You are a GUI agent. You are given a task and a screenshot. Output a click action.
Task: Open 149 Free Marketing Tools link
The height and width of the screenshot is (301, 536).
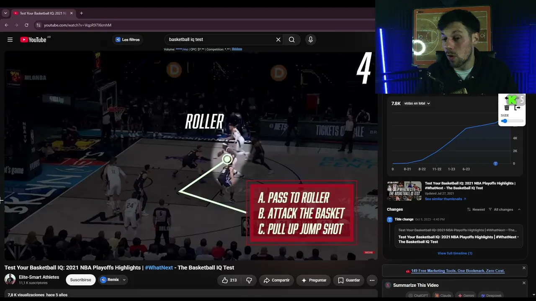pos(458,271)
